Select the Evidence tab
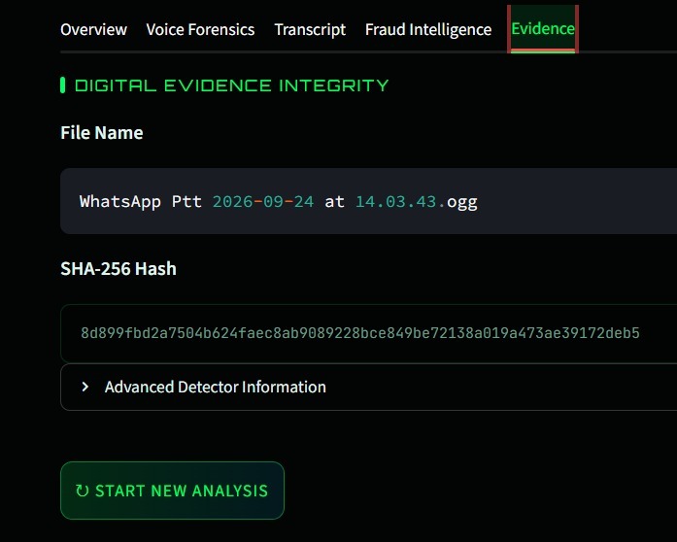677x542 pixels. (543, 29)
